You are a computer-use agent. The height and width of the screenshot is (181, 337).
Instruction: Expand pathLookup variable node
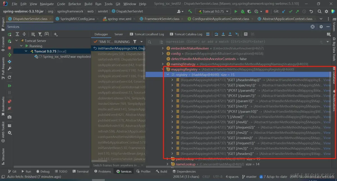click(167, 159)
